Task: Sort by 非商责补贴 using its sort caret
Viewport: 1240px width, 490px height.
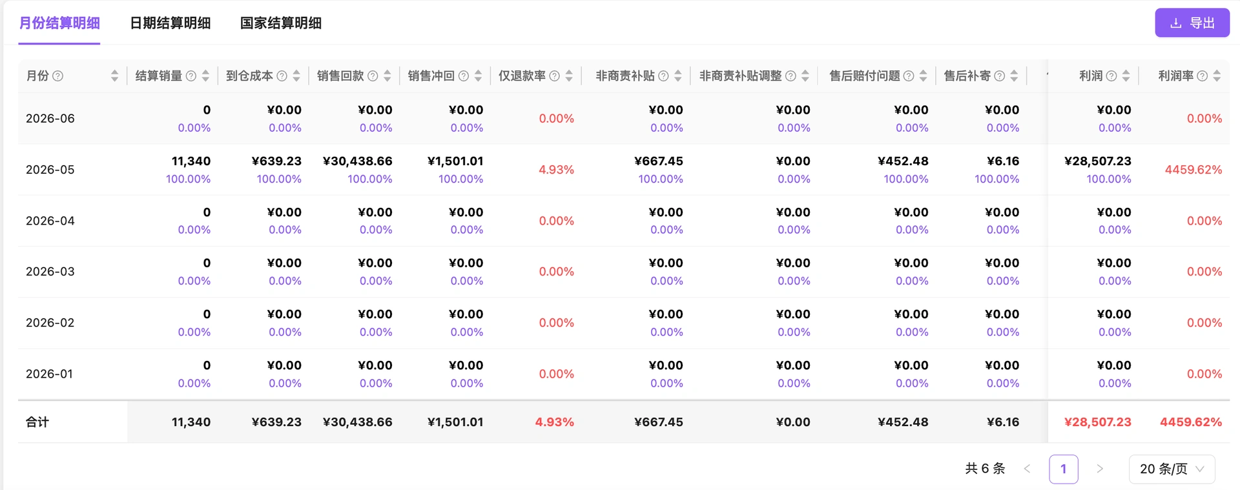Action: coord(677,76)
